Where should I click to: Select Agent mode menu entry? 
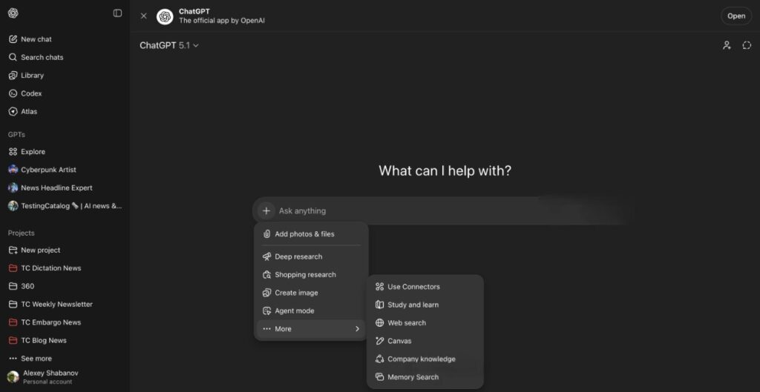(x=311, y=310)
